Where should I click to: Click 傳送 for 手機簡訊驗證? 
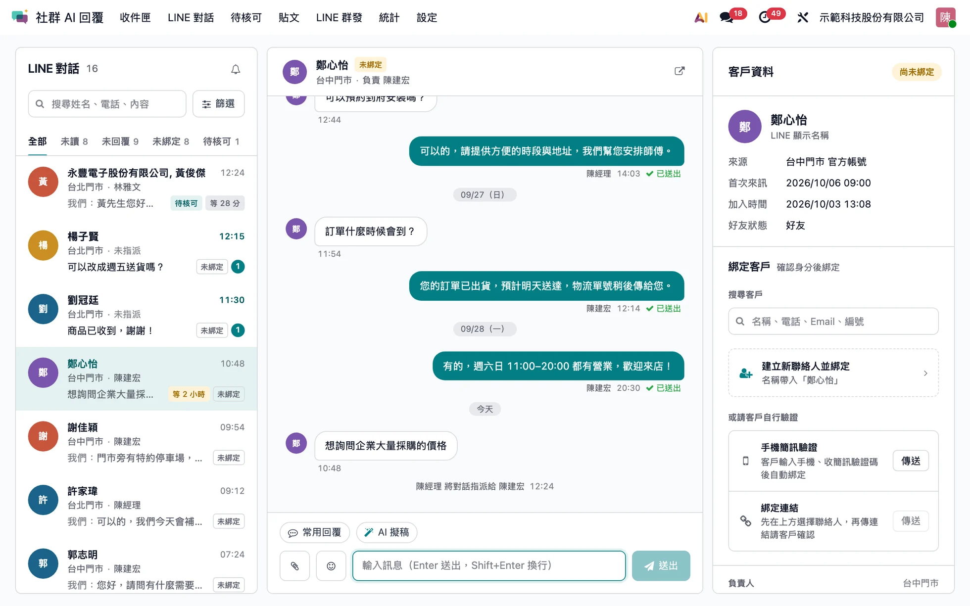(911, 461)
